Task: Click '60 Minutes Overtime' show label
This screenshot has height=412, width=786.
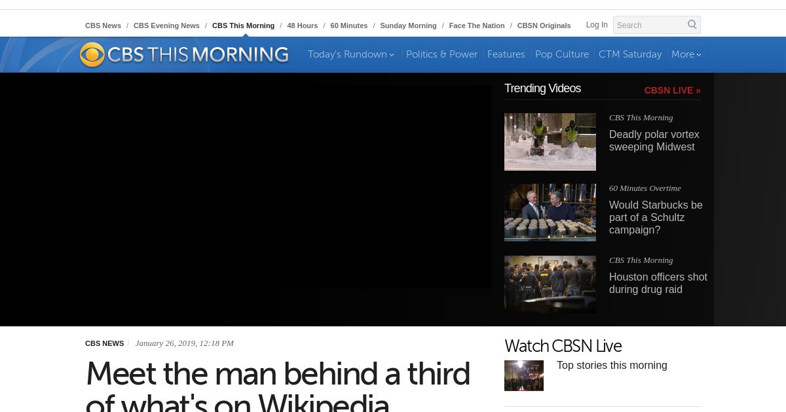Action: pyautogui.click(x=645, y=188)
